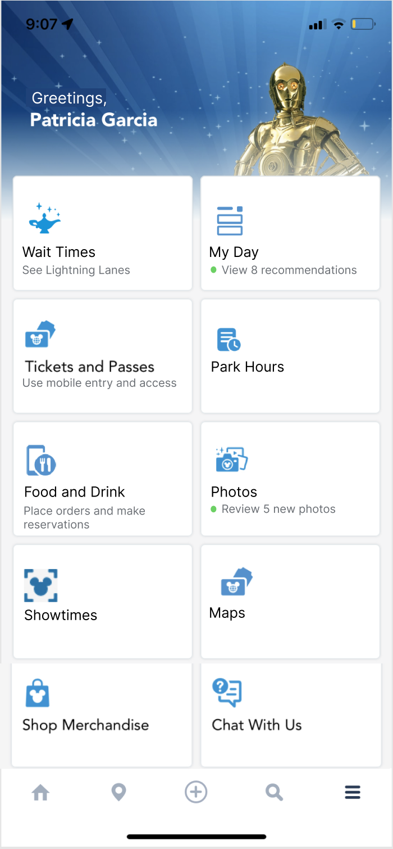This screenshot has height=849, width=393.
Task: Go to the Home tab
Action: (x=40, y=793)
